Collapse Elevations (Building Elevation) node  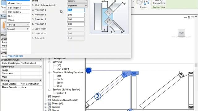pyautogui.click(x=49, y=72)
